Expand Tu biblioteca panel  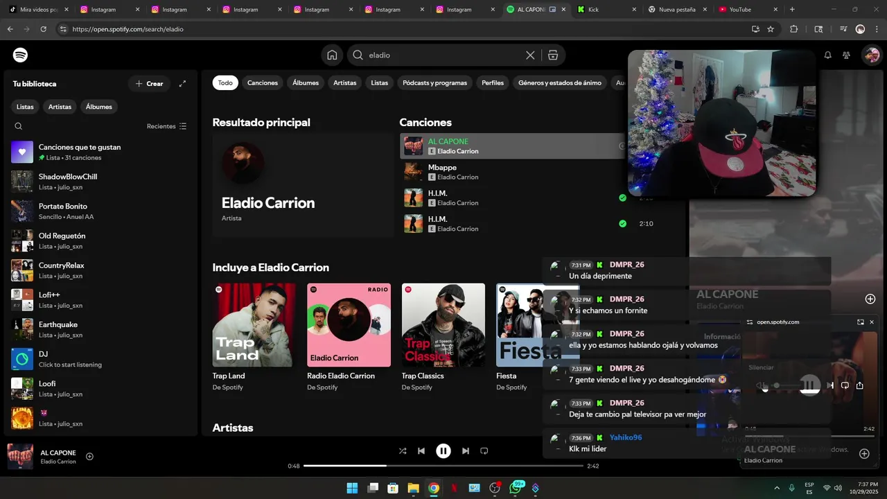pos(182,83)
